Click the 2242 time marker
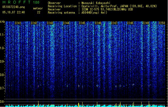Viewport: 168px width, 107px height. [x=34, y=23]
